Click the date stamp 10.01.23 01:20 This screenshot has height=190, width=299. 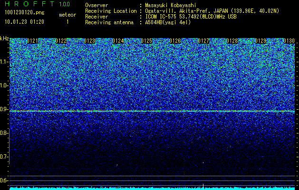pyautogui.click(x=24, y=22)
